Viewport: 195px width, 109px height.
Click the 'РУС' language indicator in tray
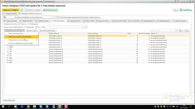[177, 107]
